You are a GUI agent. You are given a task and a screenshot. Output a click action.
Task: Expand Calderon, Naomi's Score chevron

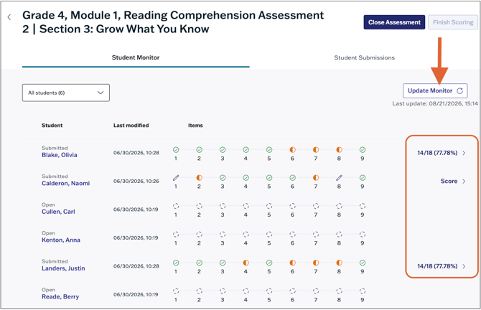click(464, 182)
